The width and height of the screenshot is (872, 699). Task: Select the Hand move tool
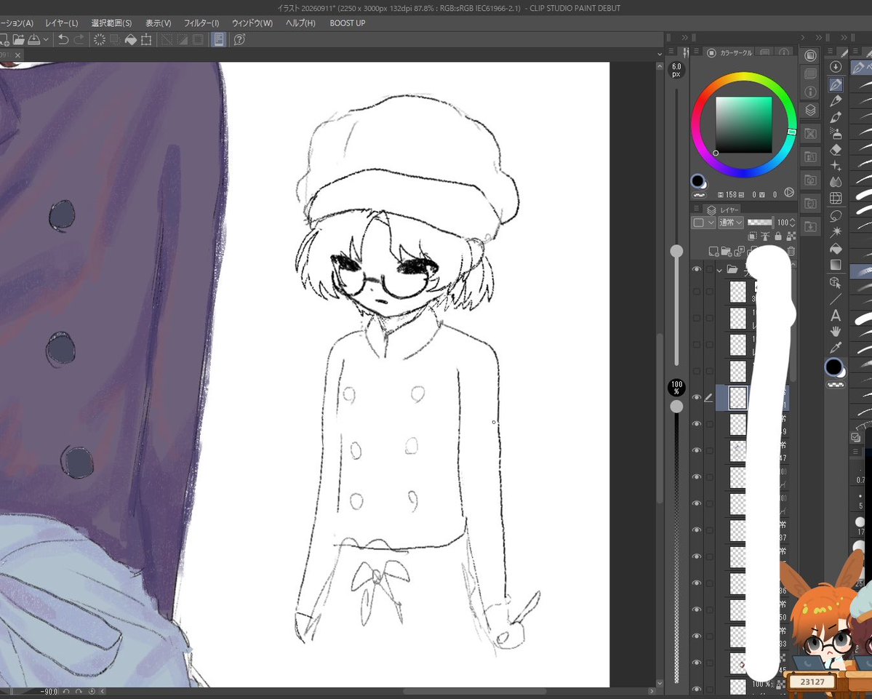tap(836, 332)
